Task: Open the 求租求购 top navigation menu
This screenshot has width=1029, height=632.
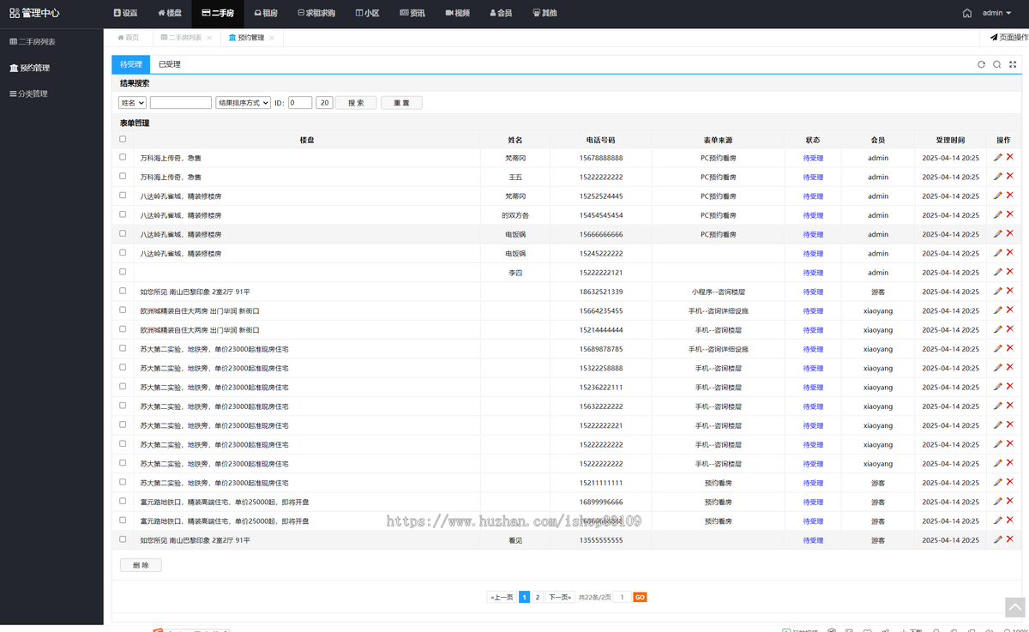Action: (316, 13)
